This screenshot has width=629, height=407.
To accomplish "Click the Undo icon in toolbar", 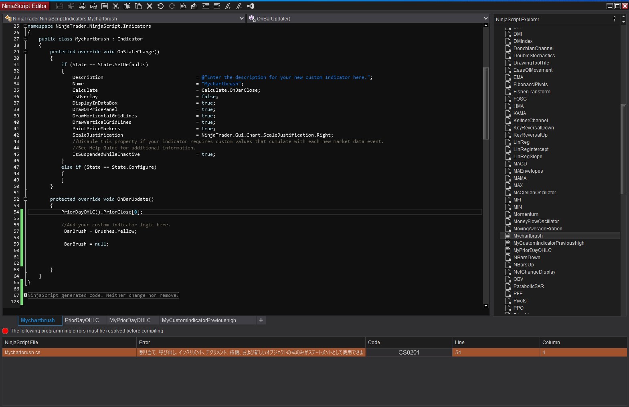I will [161, 6].
